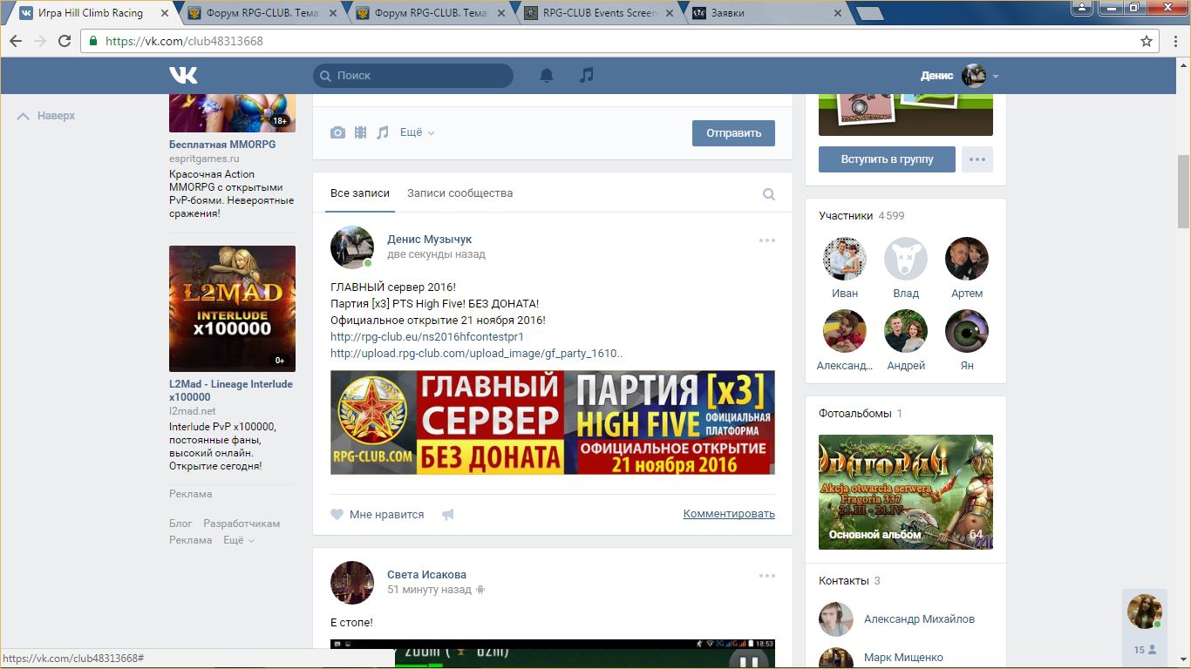
Task: Open member Андрей avatar
Action: pyautogui.click(x=906, y=331)
